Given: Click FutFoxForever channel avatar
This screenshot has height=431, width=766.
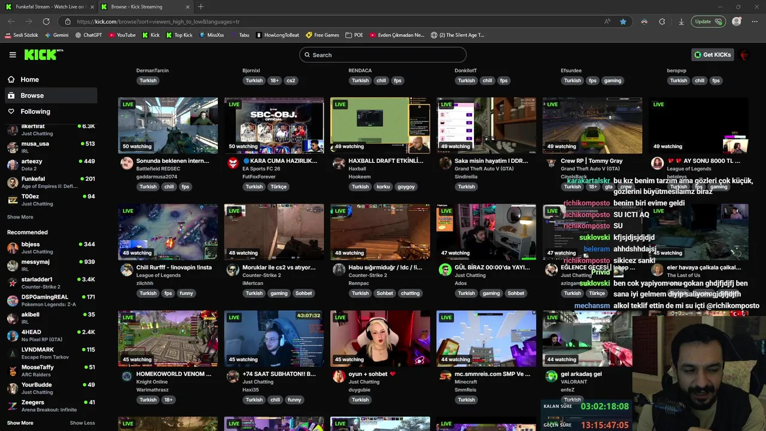Looking at the screenshot, I should coord(233,163).
